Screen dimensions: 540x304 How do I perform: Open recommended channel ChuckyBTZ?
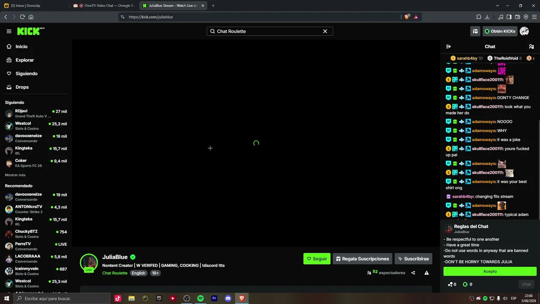click(35, 234)
